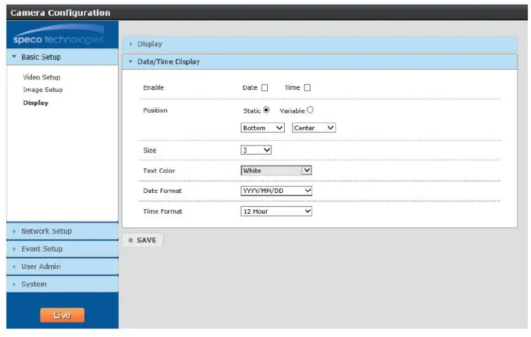
Task: Click the orange Live button
Action: click(x=62, y=315)
